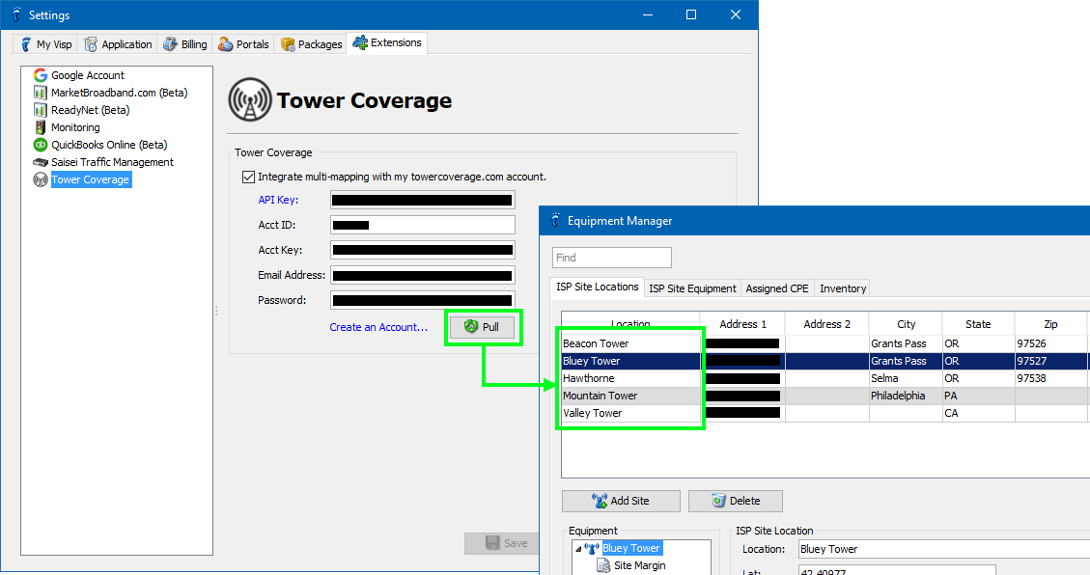
Task: Click the My Visp tab icon
Action: (26, 44)
